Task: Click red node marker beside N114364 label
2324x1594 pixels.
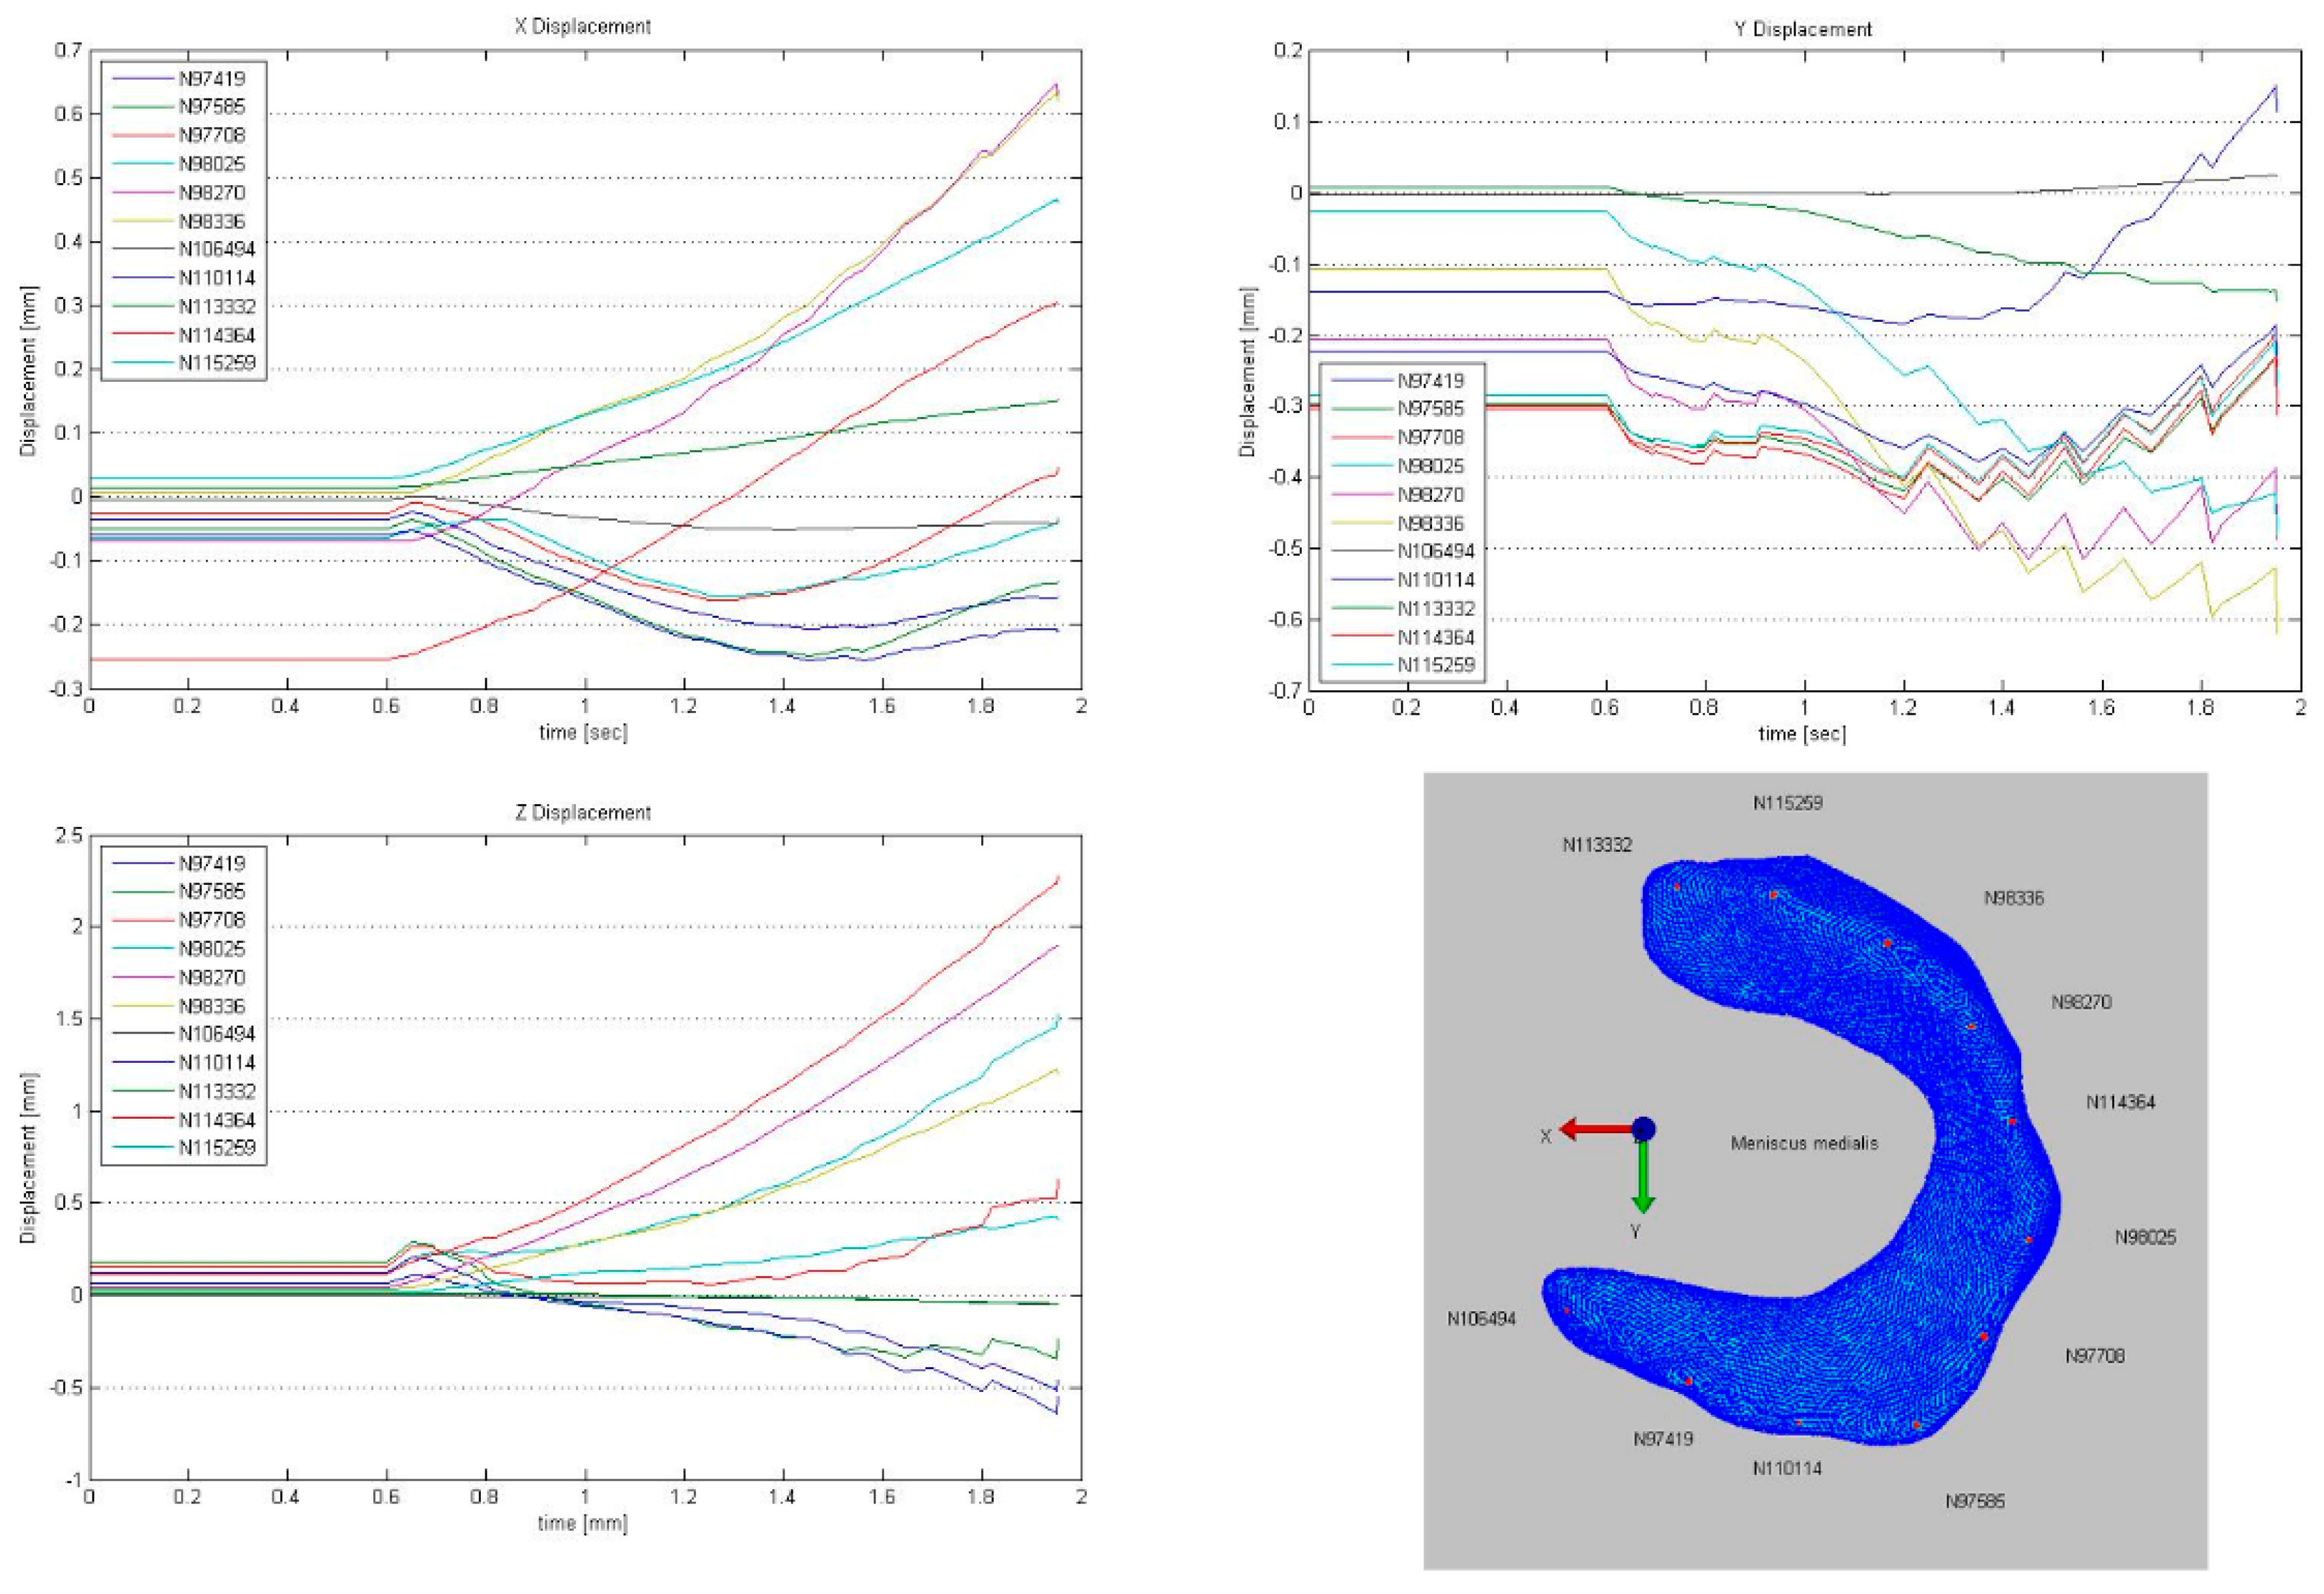Action: tap(2012, 1122)
